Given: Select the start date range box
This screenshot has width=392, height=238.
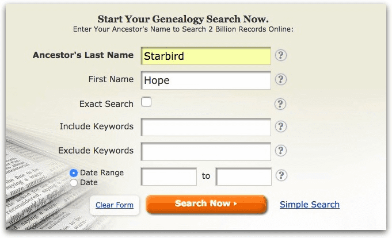Looking at the screenshot, I should 169,176.
